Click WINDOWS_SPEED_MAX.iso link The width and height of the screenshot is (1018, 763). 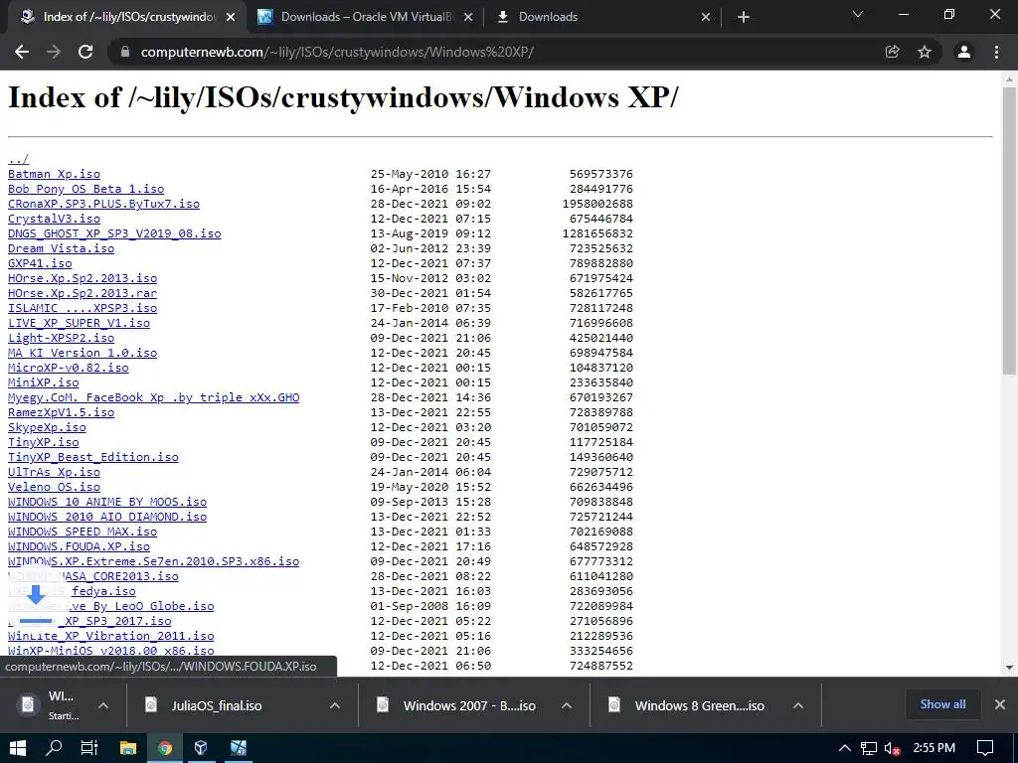pos(83,533)
